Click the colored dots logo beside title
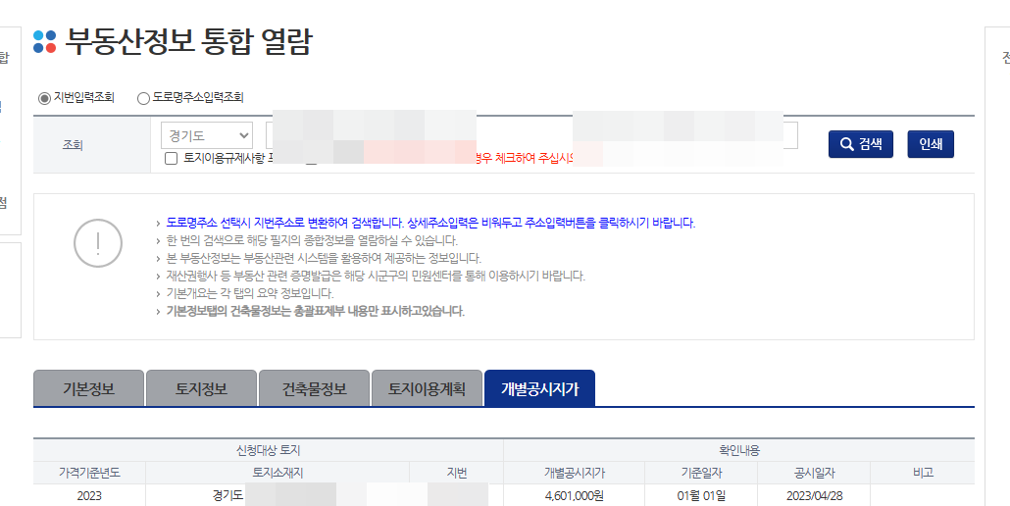The height and width of the screenshot is (506, 1010). 45,42
